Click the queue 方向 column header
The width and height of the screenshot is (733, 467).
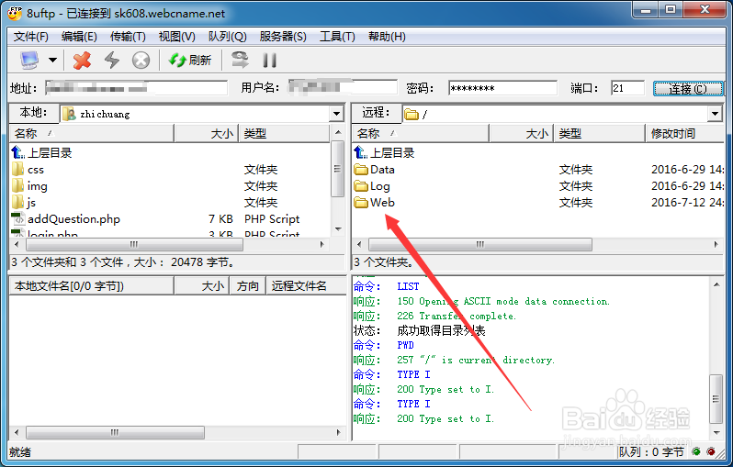point(247,286)
